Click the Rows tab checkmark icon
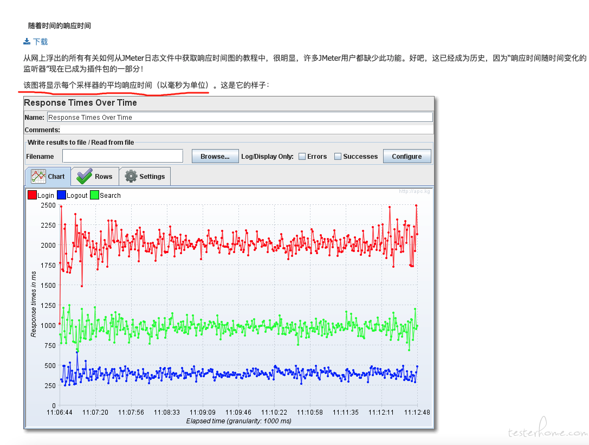Image resolution: width=589 pixels, height=445 pixels. click(x=85, y=176)
